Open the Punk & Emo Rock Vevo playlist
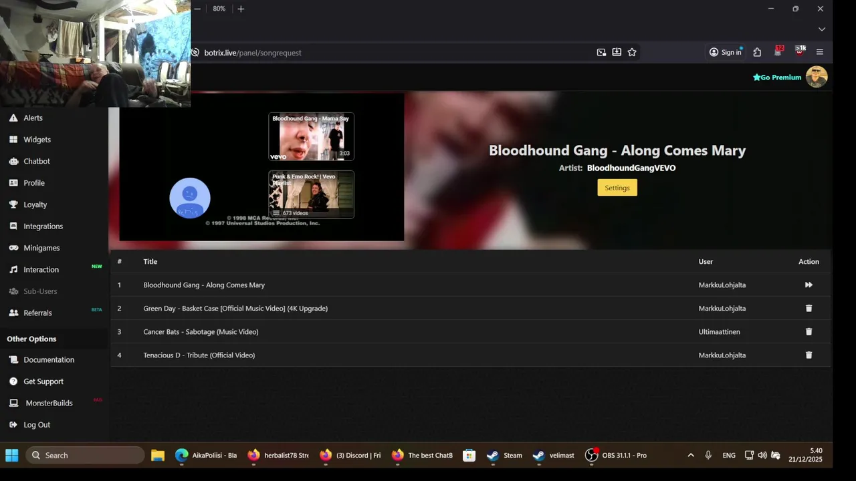The image size is (856, 481). [312, 194]
